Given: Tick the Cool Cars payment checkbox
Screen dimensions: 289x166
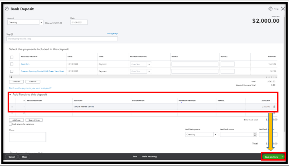Looking at the screenshot, I should coord(12,64).
